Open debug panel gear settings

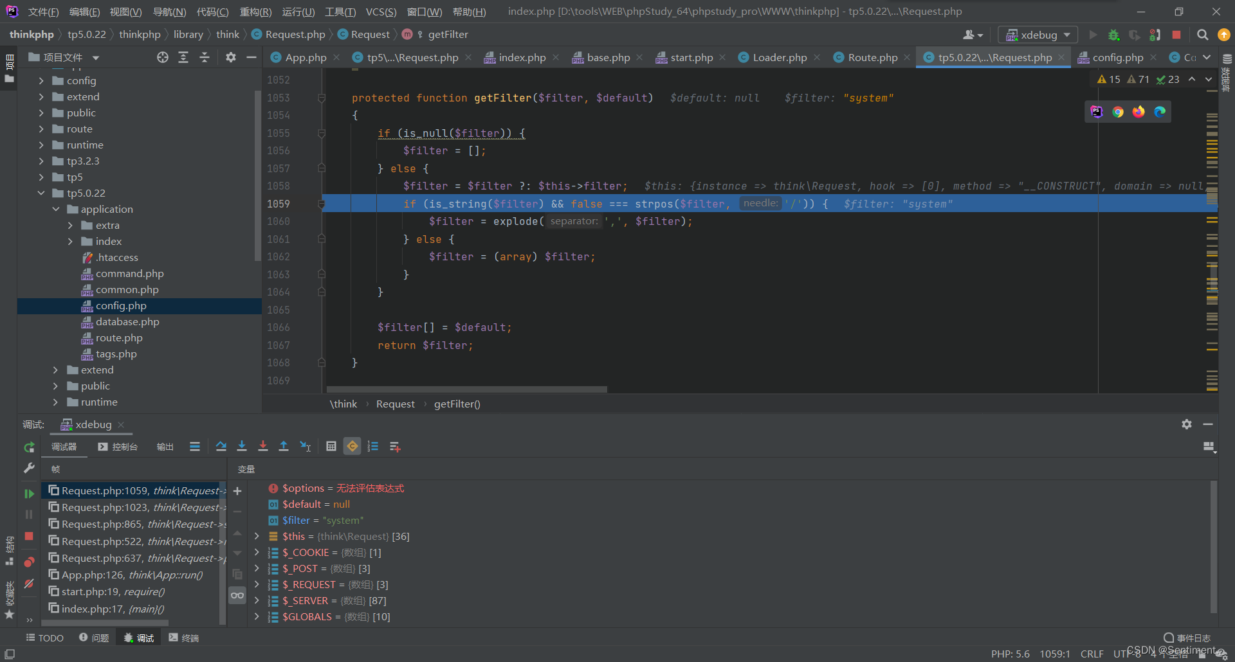(x=1187, y=424)
